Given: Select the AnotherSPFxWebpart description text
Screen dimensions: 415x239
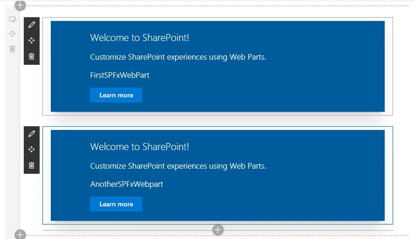Looking at the screenshot, I should 126,184.
